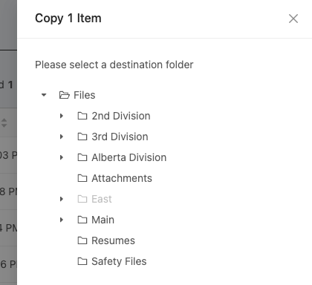Click the Attachments folder icon
312x285 pixels.
(82, 178)
